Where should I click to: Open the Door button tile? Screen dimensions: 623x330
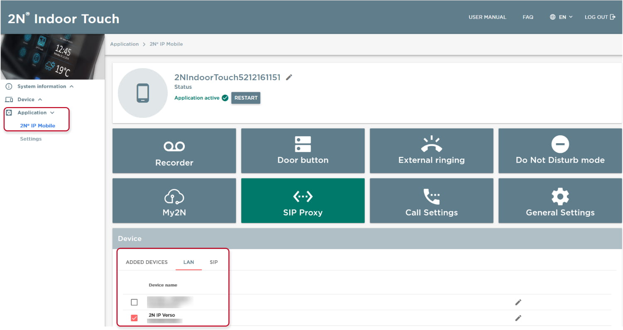(303, 151)
